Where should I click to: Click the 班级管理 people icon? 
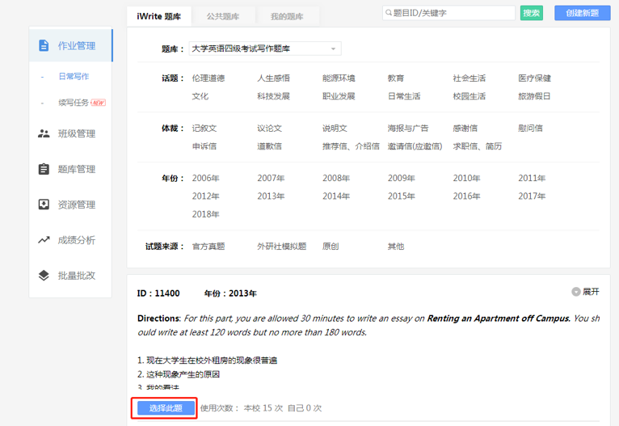[x=44, y=133]
